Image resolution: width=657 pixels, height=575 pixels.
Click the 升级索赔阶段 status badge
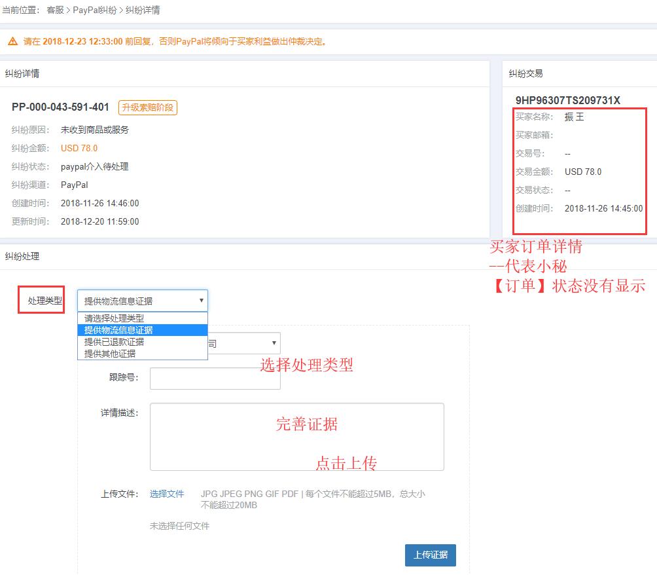pyautogui.click(x=148, y=107)
